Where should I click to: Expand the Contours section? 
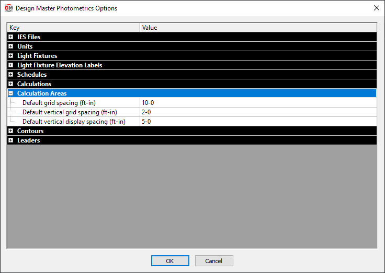click(11, 131)
